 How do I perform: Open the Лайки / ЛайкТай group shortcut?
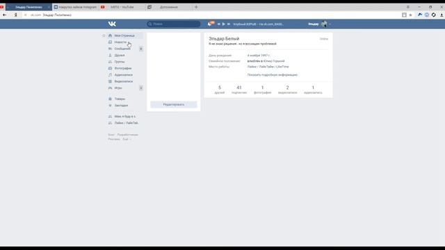pos(126,123)
